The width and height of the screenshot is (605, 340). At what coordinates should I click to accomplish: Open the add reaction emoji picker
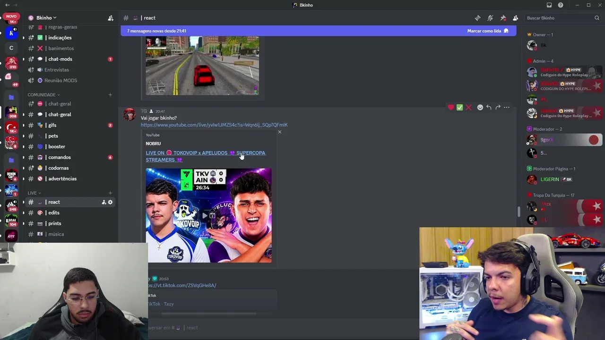pos(480,108)
